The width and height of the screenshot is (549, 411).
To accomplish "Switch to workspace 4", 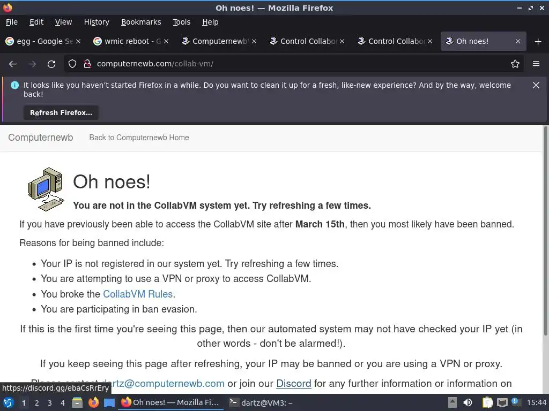I will click(63, 403).
